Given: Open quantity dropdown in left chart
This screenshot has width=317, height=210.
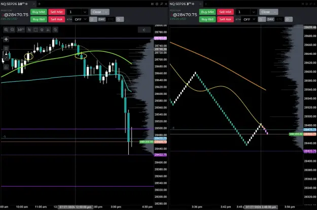Looking at the screenshot, I should 85,12.
